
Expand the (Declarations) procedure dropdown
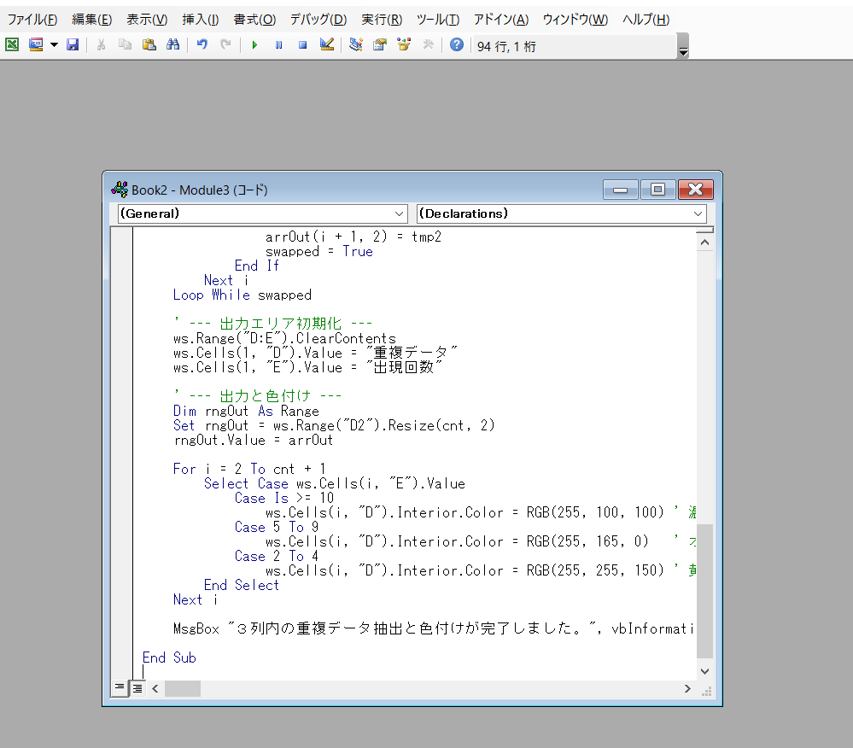click(x=698, y=213)
